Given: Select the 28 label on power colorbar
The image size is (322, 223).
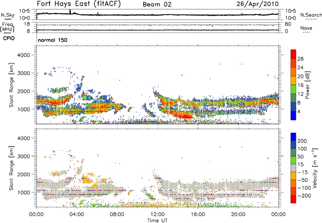Looking at the screenshot, I should point(300,59).
